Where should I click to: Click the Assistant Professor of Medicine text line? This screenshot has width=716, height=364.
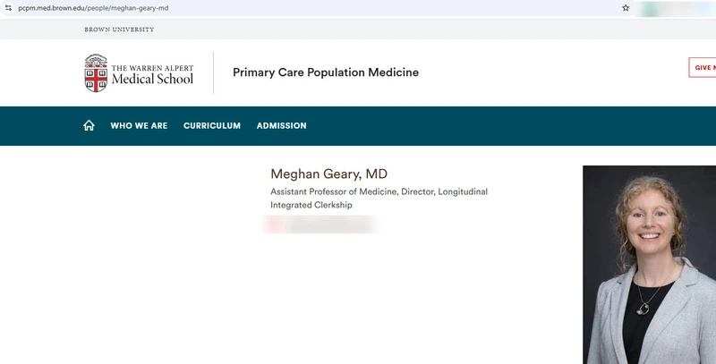tap(334, 191)
